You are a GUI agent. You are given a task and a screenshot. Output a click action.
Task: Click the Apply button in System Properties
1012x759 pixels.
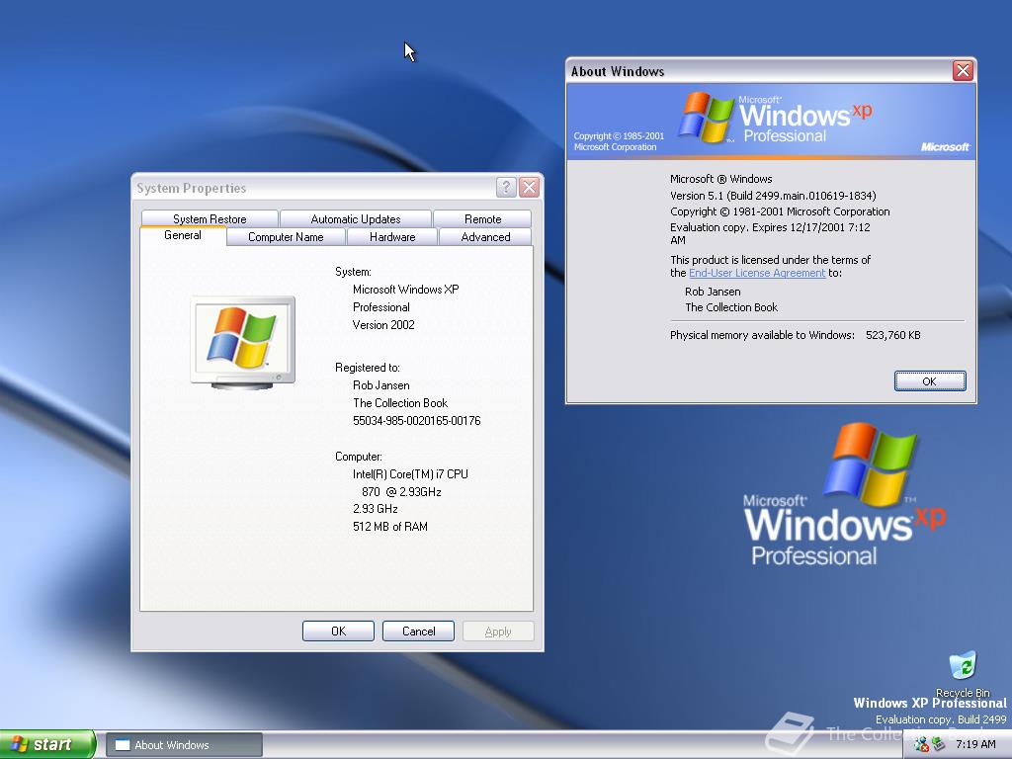point(498,632)
